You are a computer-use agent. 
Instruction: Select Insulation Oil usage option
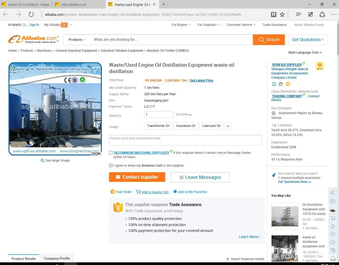pyautogui.click(x=186, y=126)
